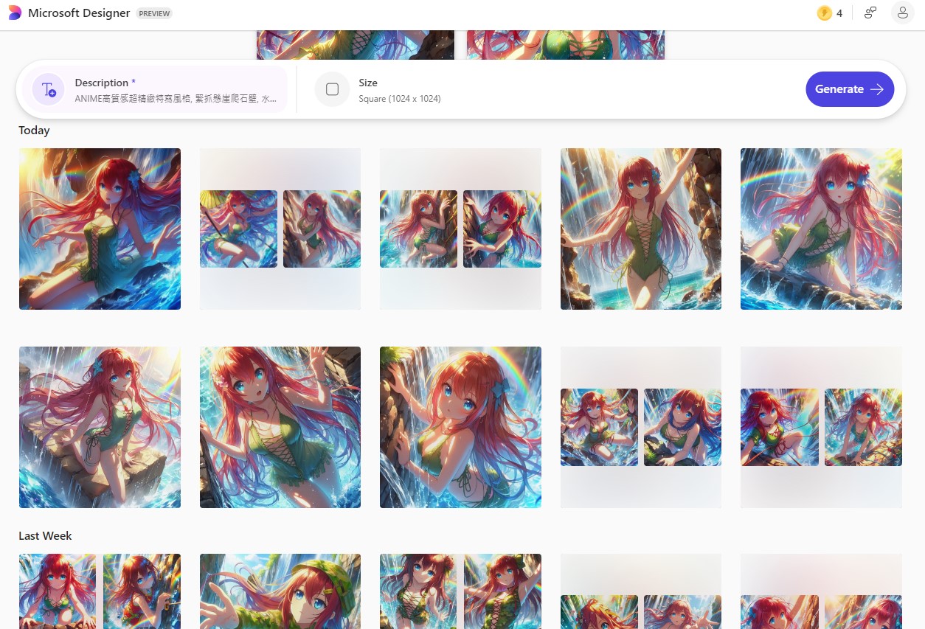Image resolution: width=925 pixels, height=629 pixels.
Task: Open the Microsoft Designer home title link
Action: 79,13
